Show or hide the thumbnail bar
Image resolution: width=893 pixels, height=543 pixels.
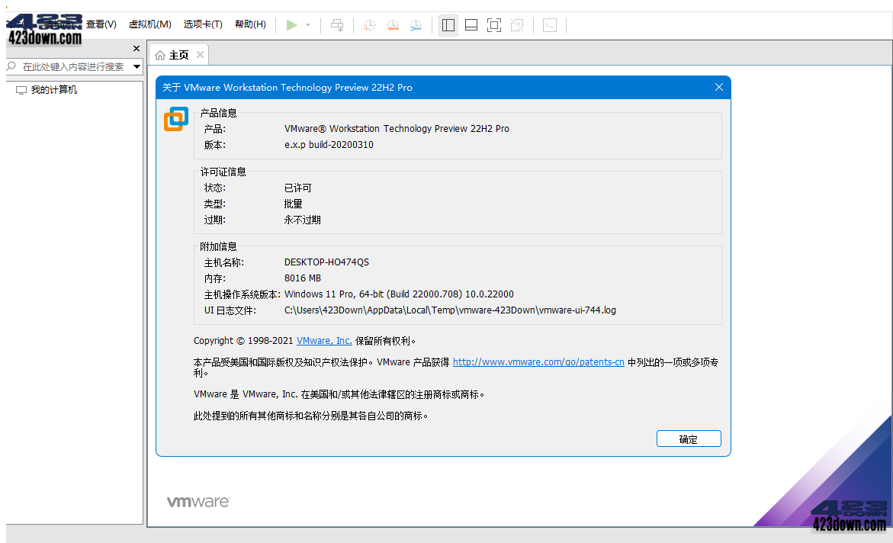[x=471, y=25]
